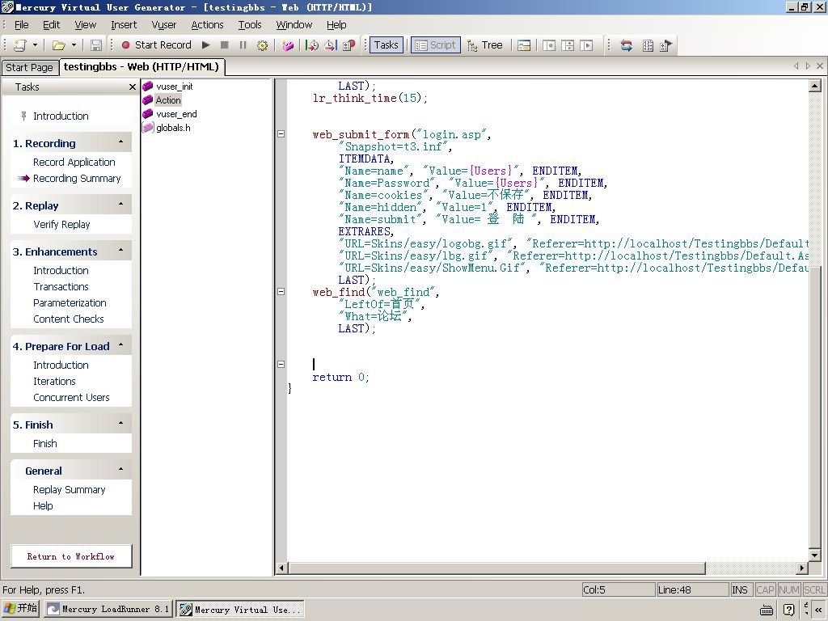The image size is (828, 621).
Task: Collapse the 4. Prepare For Load section
Action: click(x=121, y=345)
